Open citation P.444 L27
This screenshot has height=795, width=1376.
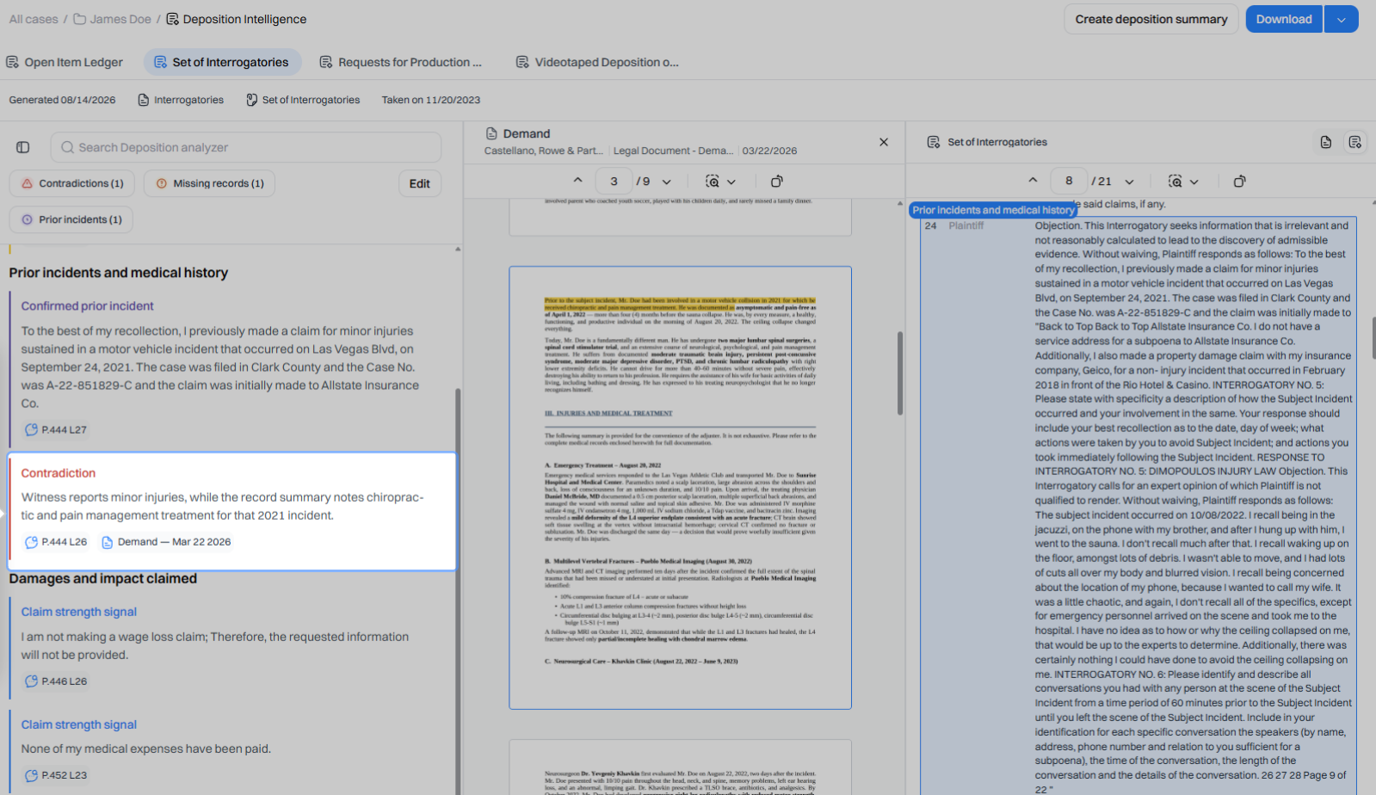(56, 429)
